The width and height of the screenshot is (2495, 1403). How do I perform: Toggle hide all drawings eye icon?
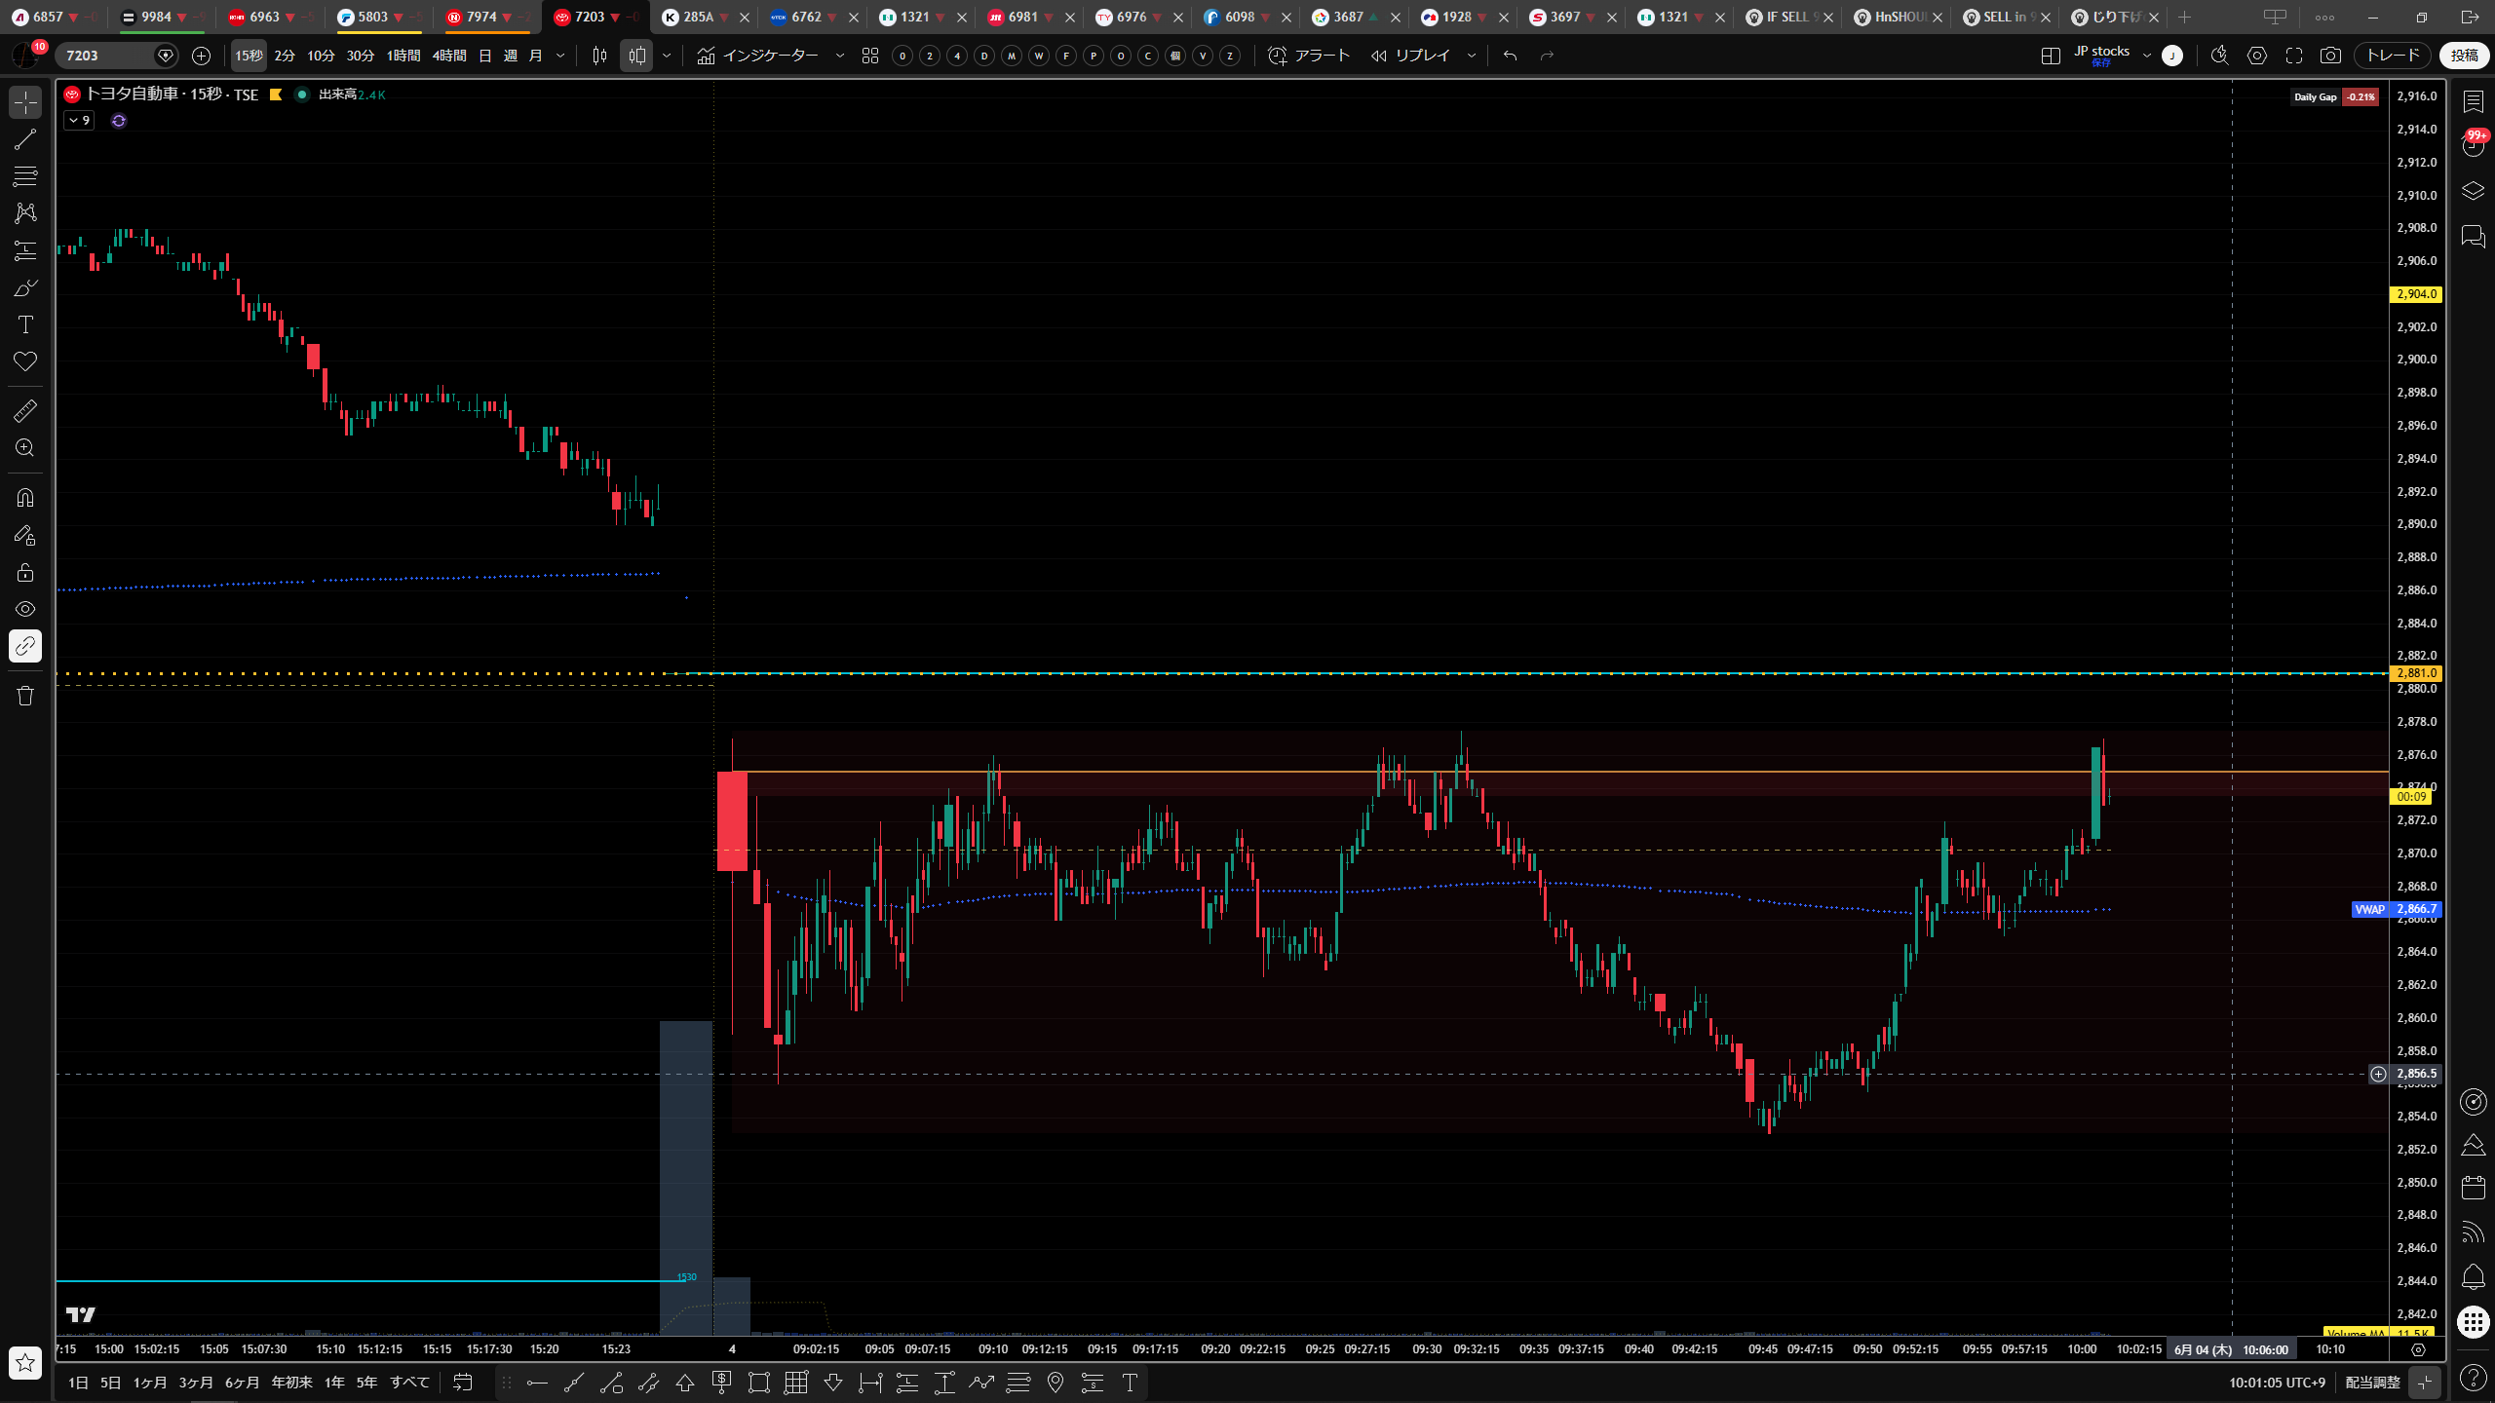[x=25, y=609]
